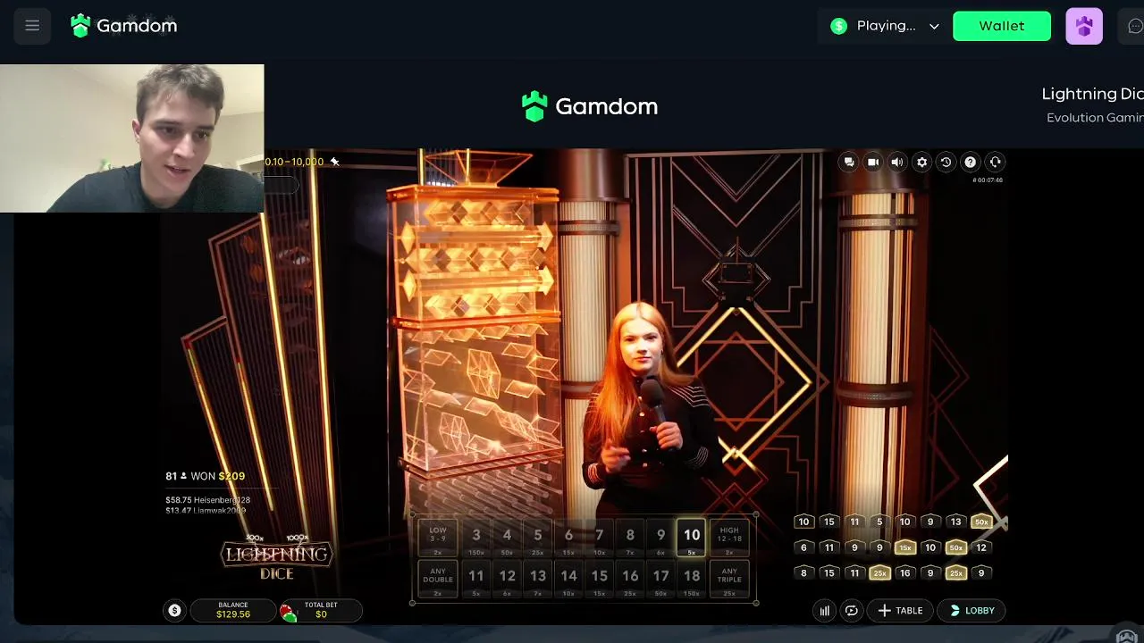
Task: Place a bet on total 9
Action: point(660,538)
